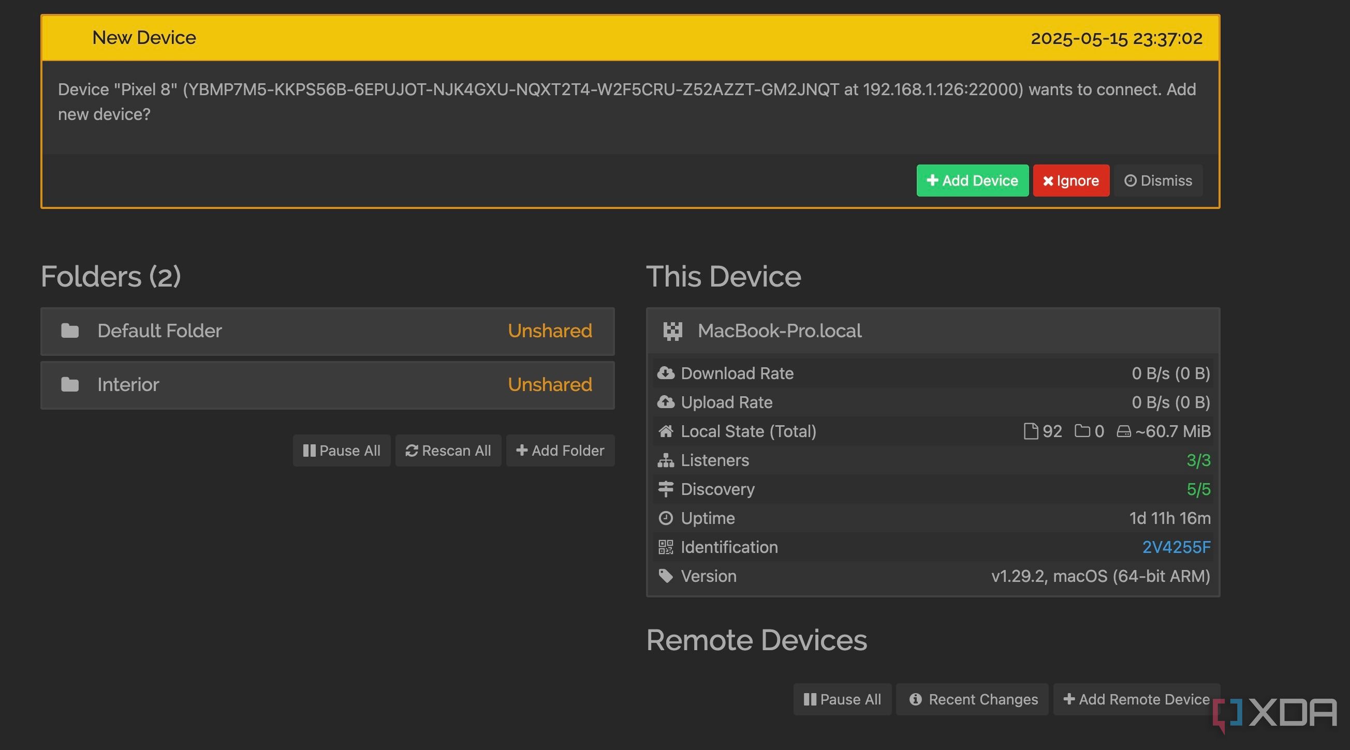Screen dimensions: 1350x750
Task: Open Recent Changes
Action: [973, 699]
